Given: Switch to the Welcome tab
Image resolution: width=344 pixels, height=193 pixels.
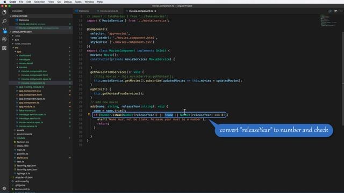Looking at the screenshot, I should (x=82, y=11).
